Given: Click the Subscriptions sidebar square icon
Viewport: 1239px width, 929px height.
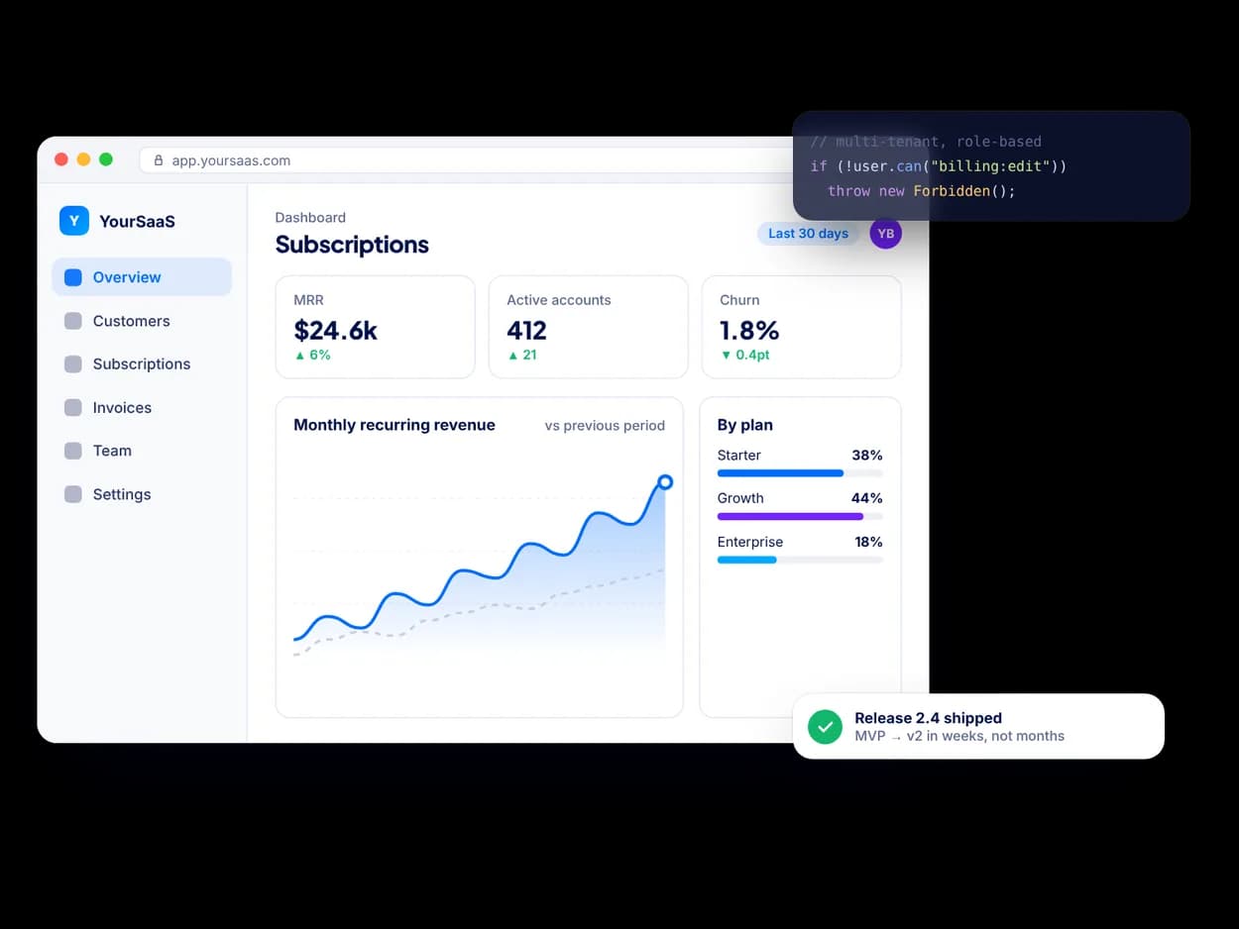Looking at the screenshot, I should point(73,364).
